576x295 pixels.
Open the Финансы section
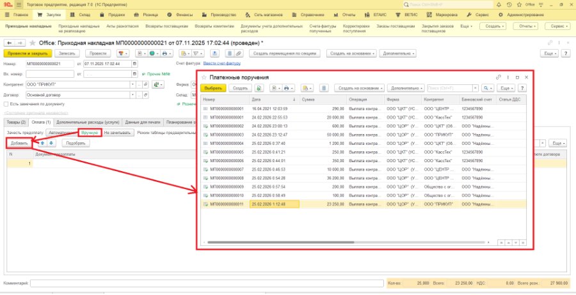180,15
